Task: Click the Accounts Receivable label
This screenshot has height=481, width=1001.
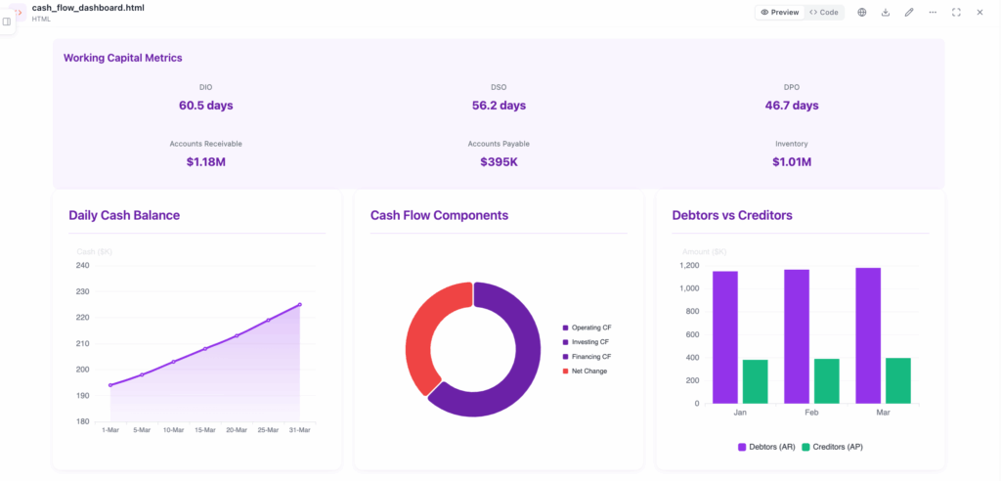Action: point(205,144)
